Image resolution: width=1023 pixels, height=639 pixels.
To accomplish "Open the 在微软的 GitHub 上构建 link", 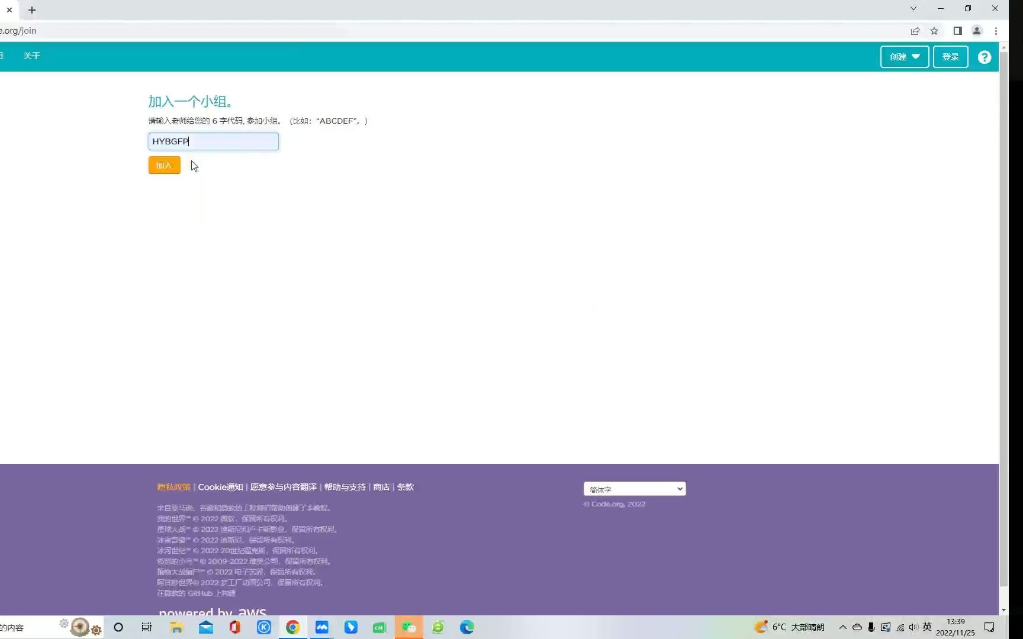I will (196, 593).
